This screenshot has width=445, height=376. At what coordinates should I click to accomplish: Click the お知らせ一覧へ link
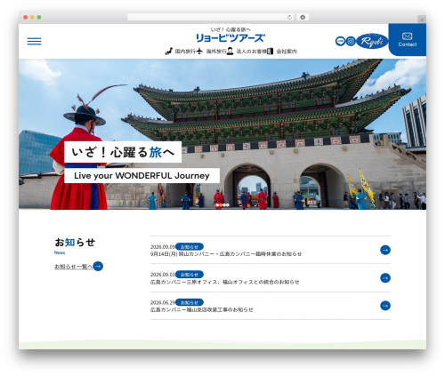[73, 267]
